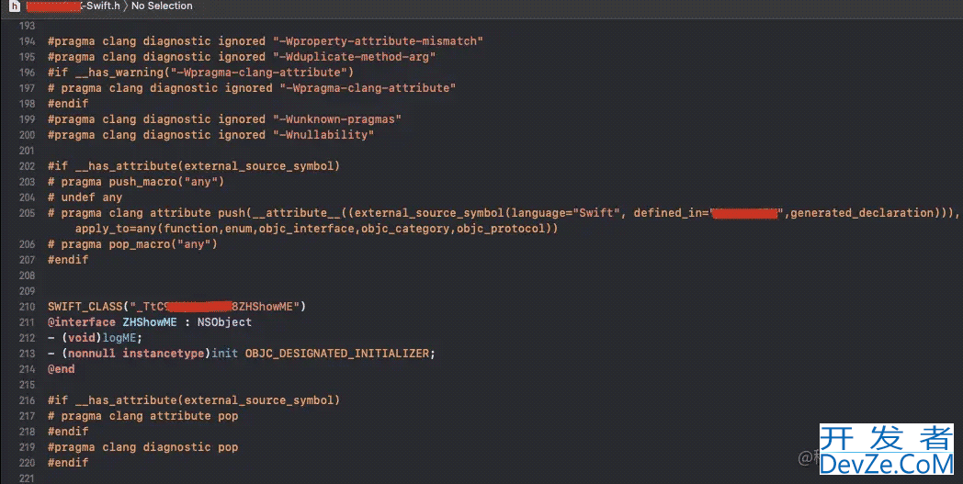Click #endif on line 207
This screenshot has height=484, width=963.
pyautogui.click(x=68, y=260)
